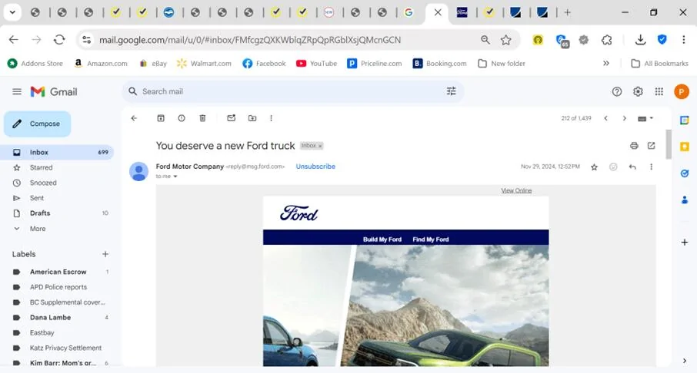
Task: Open email in a new window
Action: (651, 146)
